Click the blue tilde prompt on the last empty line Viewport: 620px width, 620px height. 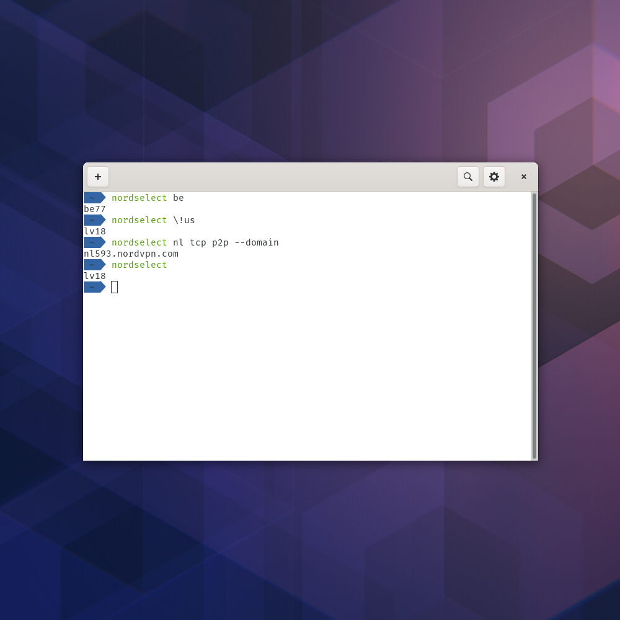pyautogui.click(x=93, y=287)
